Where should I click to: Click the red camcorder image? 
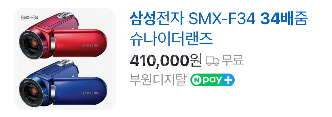coord(63,35)
